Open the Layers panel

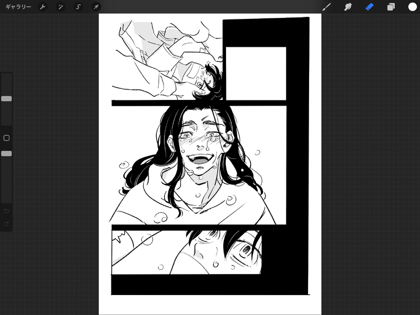(391, 7)
